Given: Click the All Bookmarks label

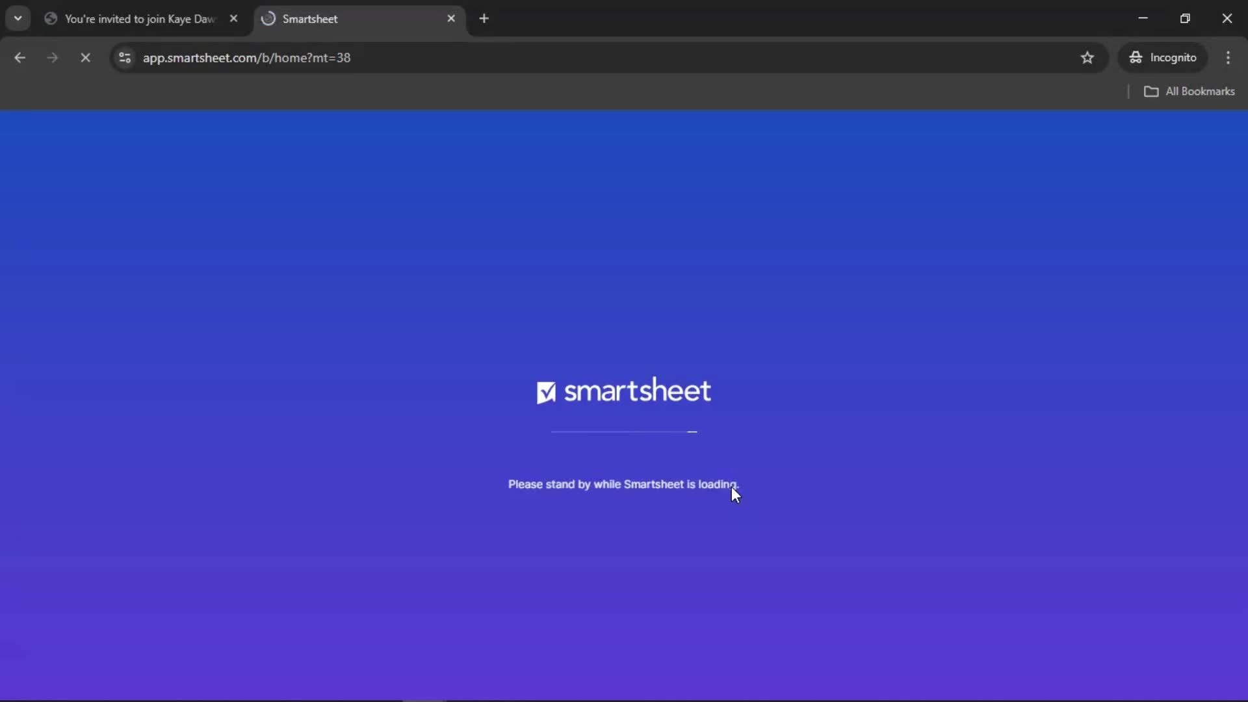Looking at the screenshot, I should [x=1200, y=92].
